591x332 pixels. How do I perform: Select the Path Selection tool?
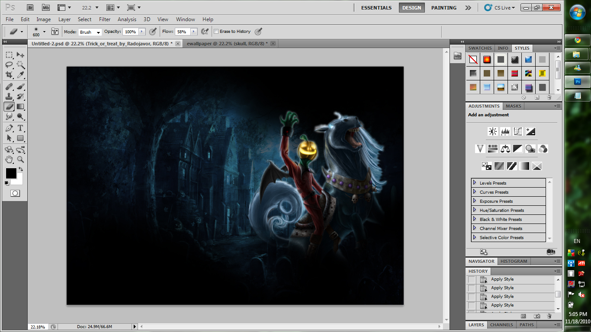coord(9,138)
